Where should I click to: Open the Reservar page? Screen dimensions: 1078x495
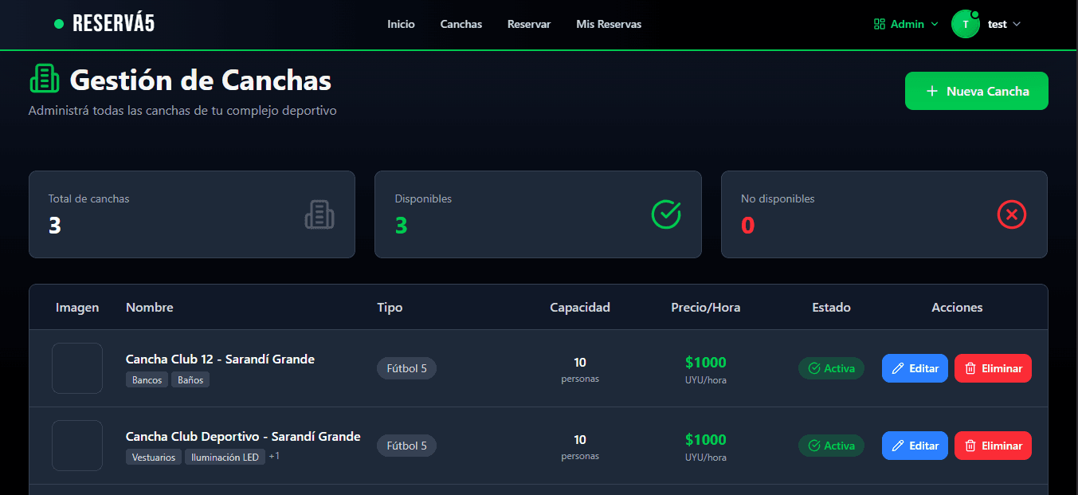(x=529, y=24)
